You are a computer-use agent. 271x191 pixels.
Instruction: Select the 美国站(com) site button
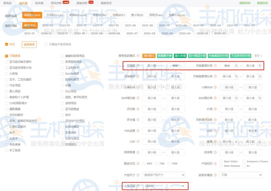(32, 15)
